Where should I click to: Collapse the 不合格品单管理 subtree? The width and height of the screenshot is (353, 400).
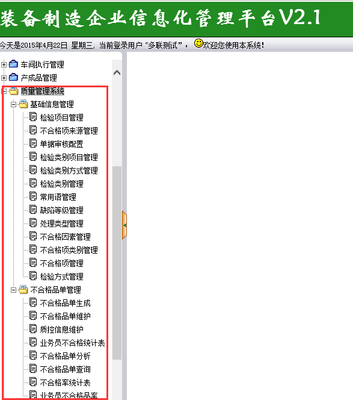13,290
